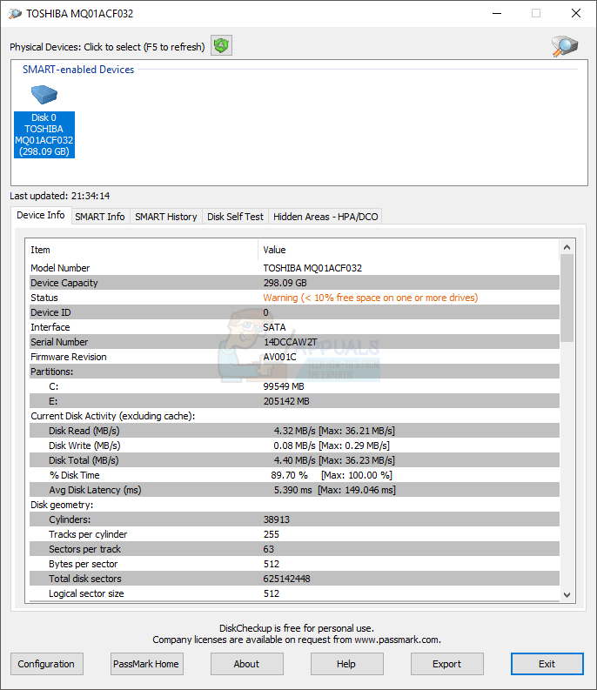Select the Cylinders row
This screenshot has height=690, width=597.
(x=294, y=519)
